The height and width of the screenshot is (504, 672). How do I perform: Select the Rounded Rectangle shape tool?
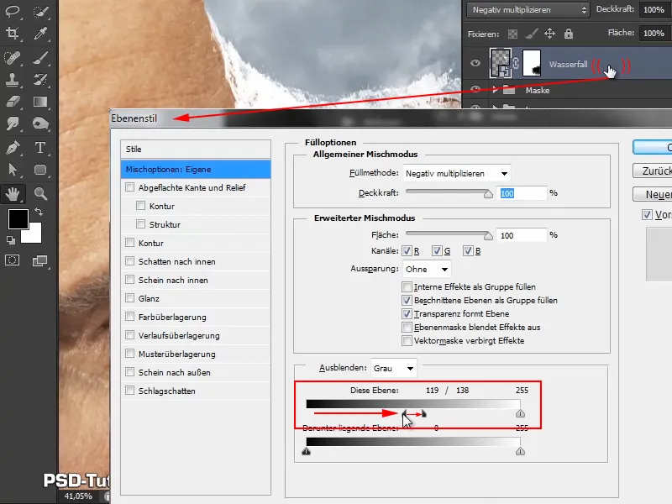click(40, 170)
